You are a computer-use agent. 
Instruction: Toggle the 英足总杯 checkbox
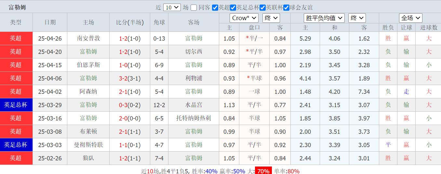tap(233, 7)
